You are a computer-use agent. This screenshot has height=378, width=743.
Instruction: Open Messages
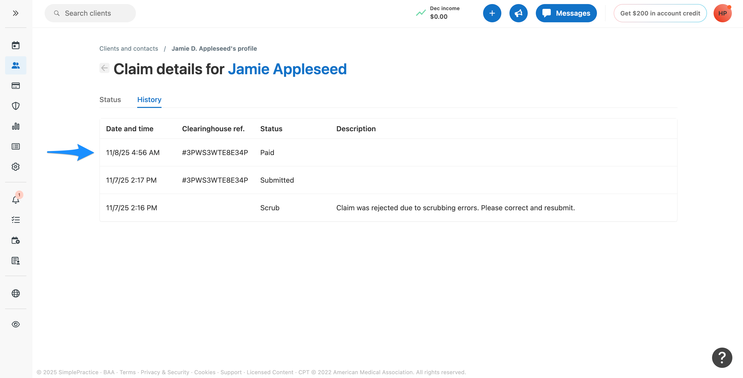[x=566, y=13]
